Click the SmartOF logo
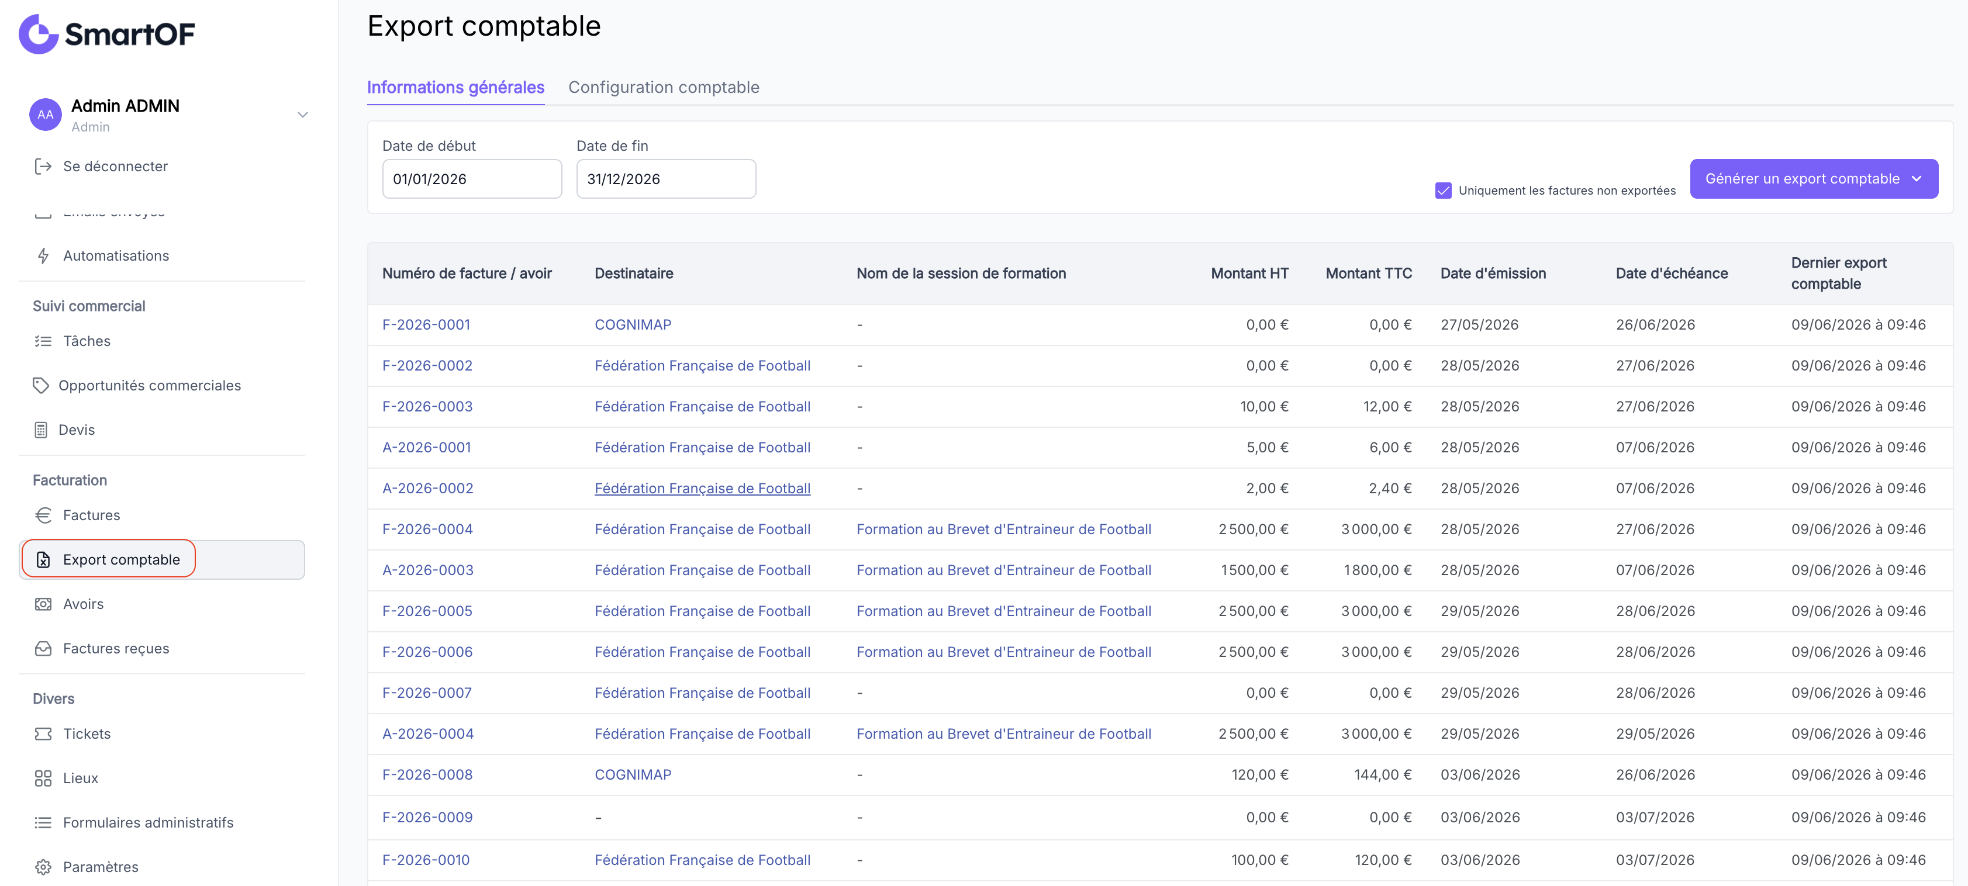1968x886 pixels. coord(107,34)
